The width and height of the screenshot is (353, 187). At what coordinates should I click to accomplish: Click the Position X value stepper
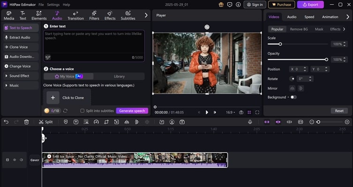coord(305,69)
